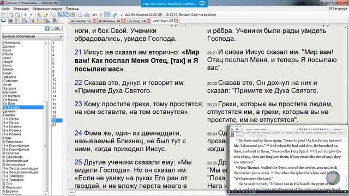Select book К Римлянам in list
This screenshot has height=196, width=349.
[13, 142]
